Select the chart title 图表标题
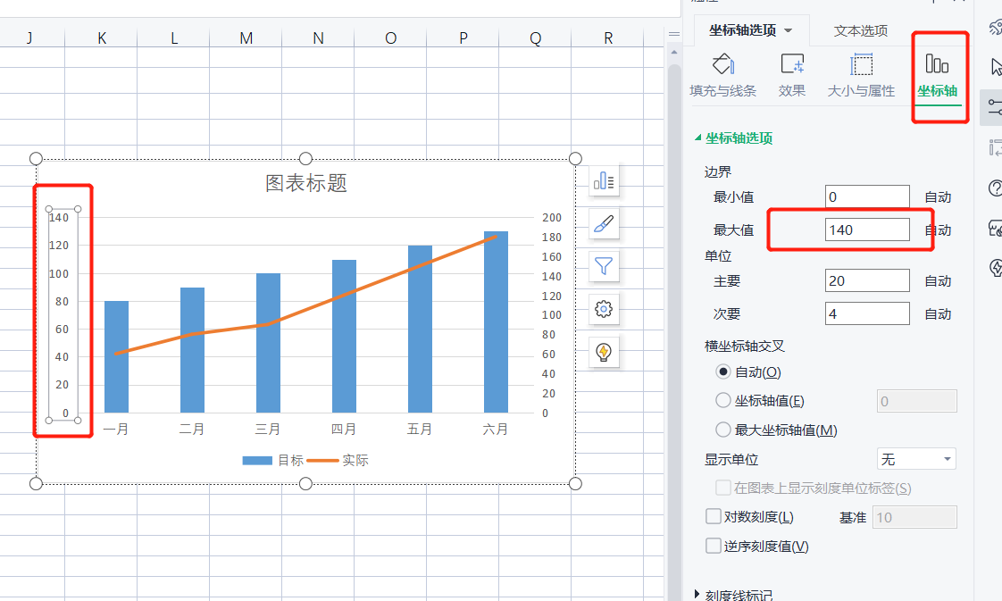The width and height of the screenshot is (1002, 601). (306, 183)
